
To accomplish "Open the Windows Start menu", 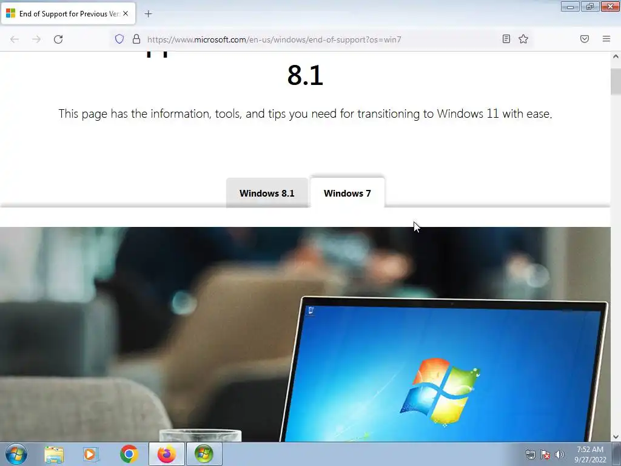I will pos(16,454).
